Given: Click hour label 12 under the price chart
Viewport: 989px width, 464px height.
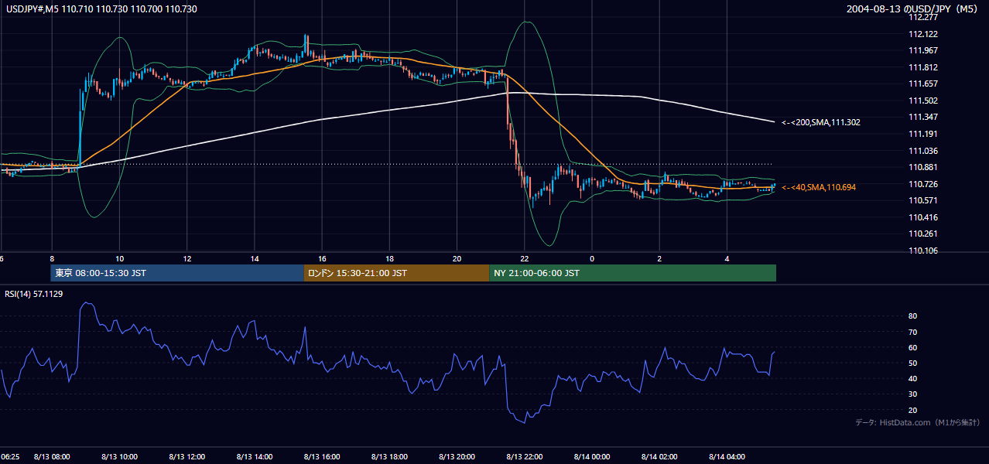Looking at the screenshot, I should (187, 258).
